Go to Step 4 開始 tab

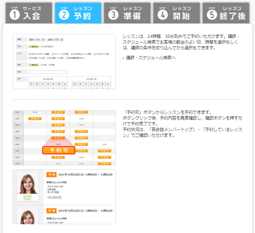click(176, 13)
